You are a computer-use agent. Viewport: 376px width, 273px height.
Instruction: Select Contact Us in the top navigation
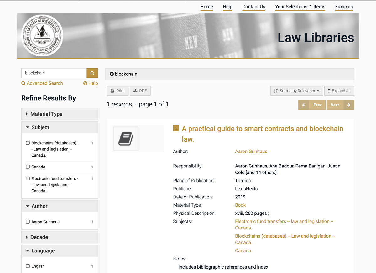pyautogui.click(x=253, y=7)
